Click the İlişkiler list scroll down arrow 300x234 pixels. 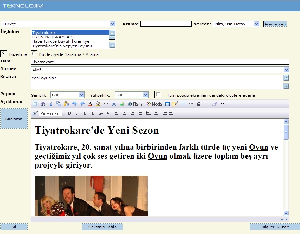click(x=112, y=45)
